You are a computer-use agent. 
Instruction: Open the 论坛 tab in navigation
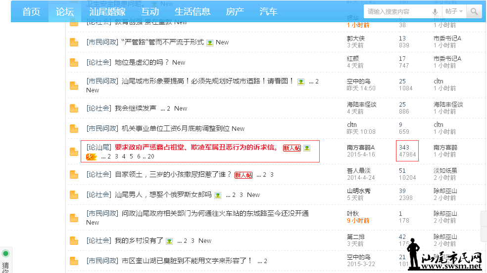[64, 11]
